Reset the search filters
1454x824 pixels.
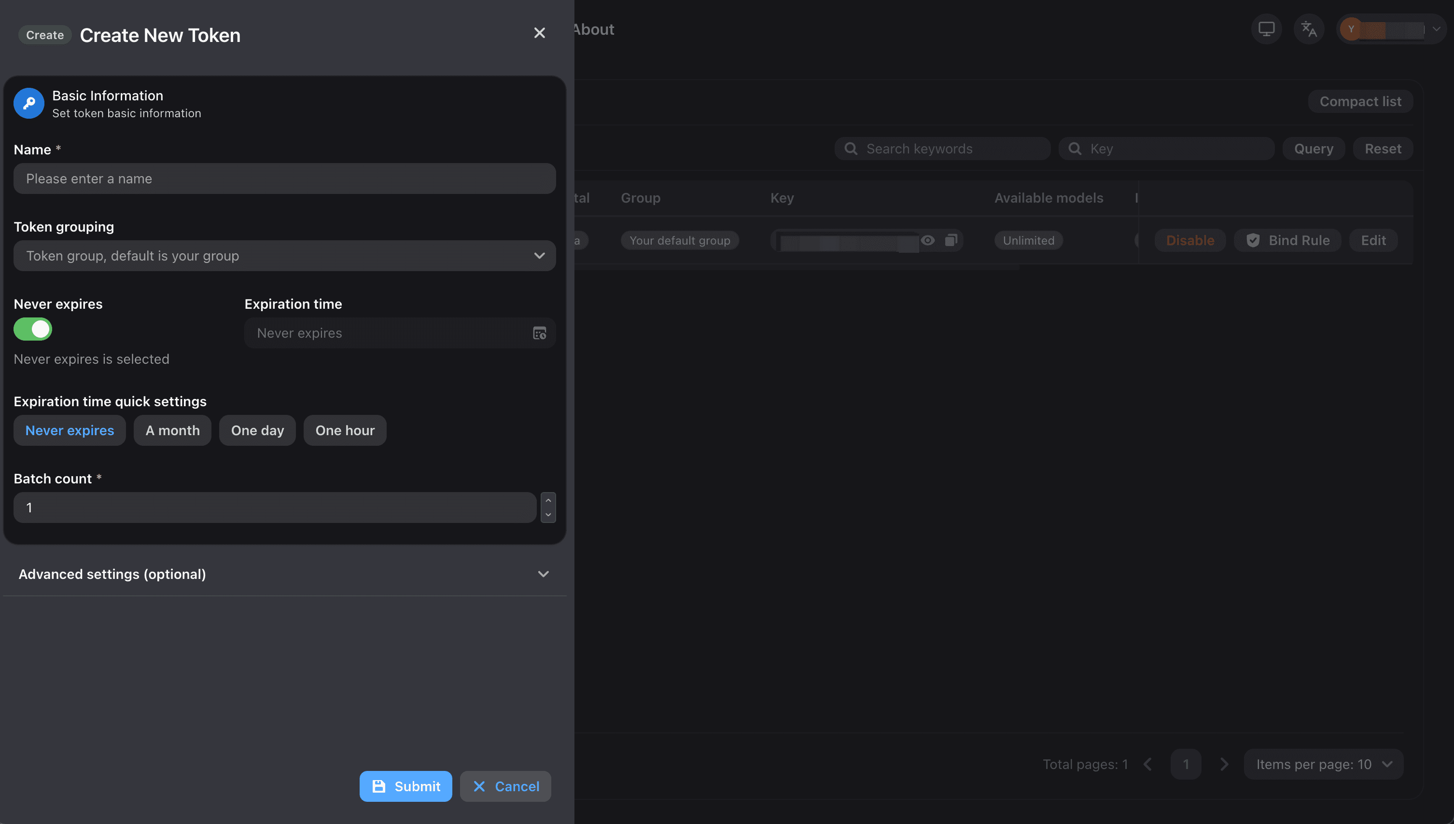(1383, 149)
